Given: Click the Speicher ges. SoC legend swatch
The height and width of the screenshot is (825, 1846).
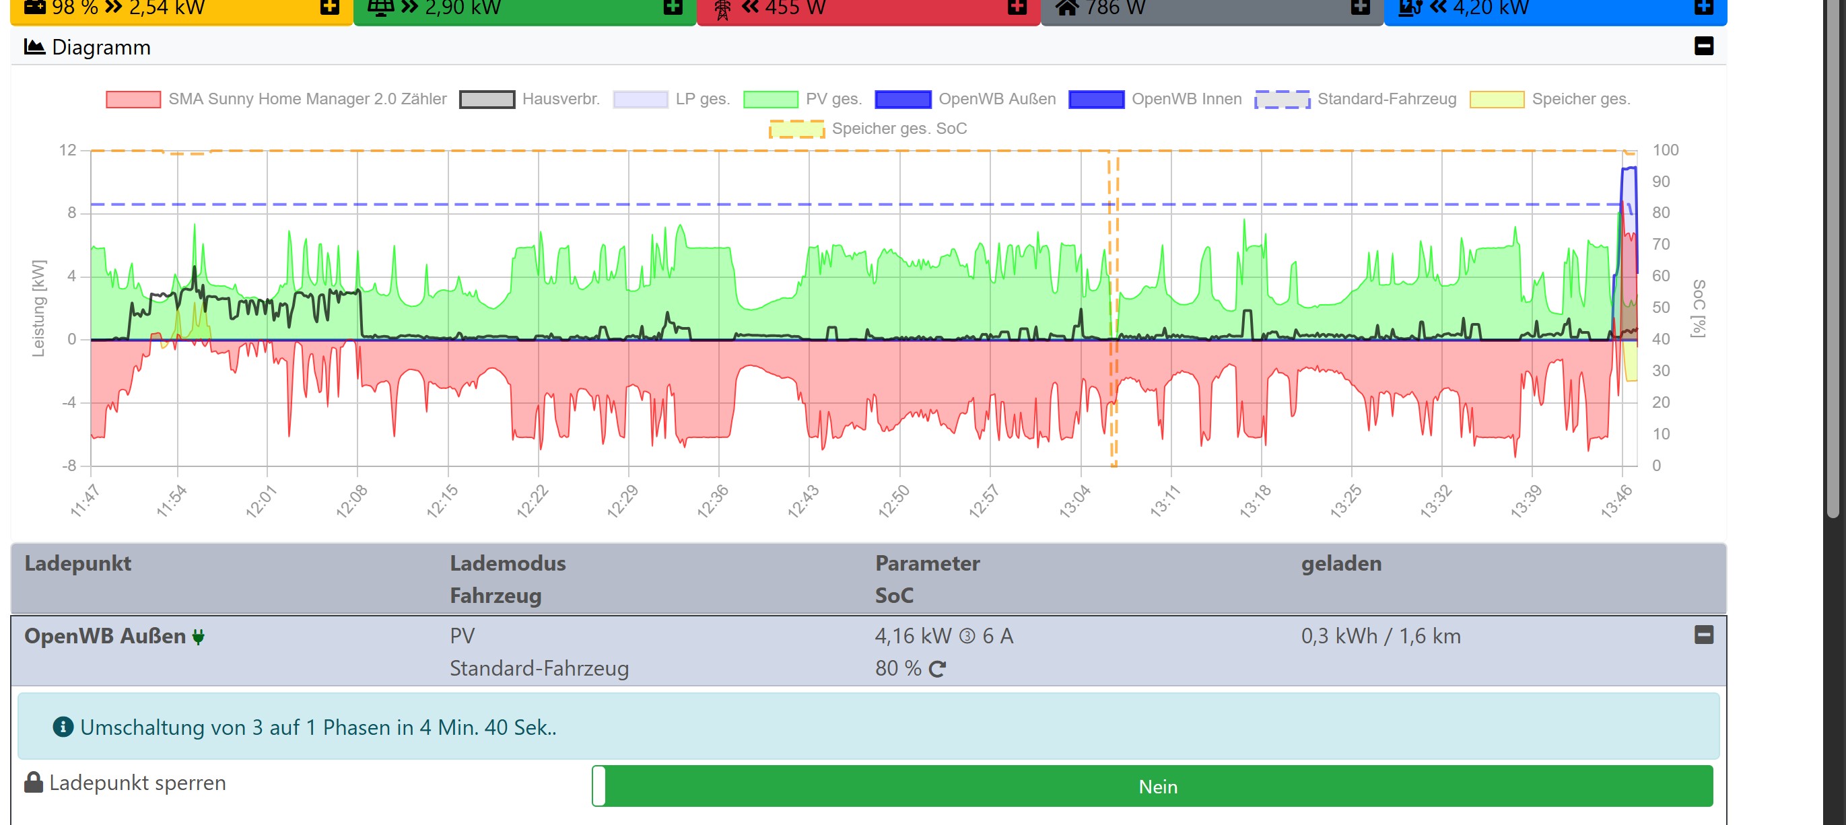Looking at the screenshot, I should (x=796, y=129).
